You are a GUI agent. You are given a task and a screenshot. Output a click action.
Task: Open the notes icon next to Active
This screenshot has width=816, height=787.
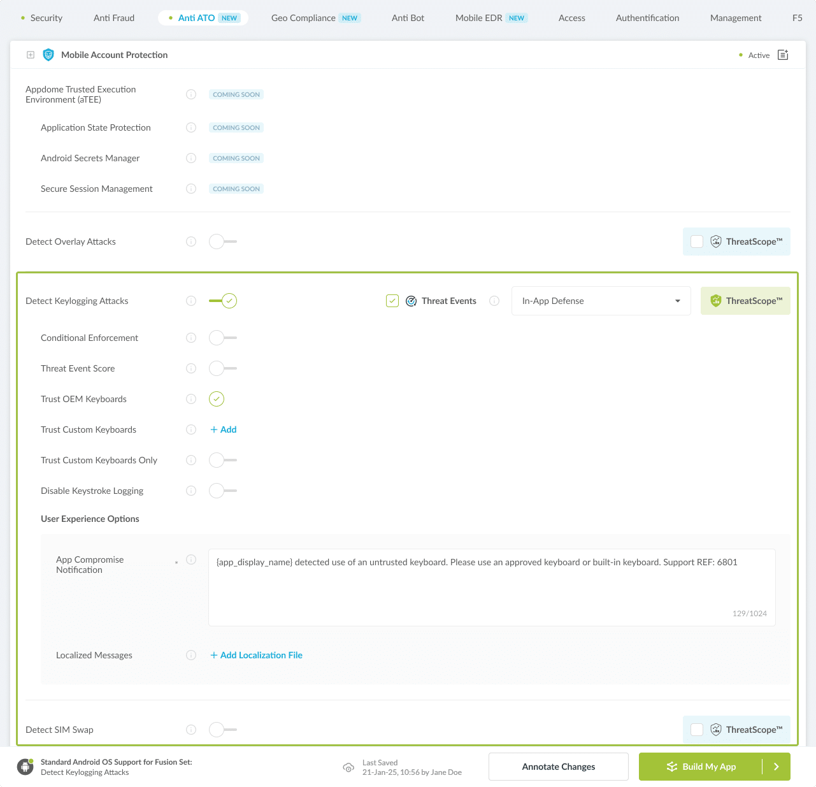point(784,55)
